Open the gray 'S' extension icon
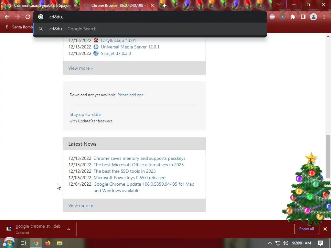The image size is (331, 248). pyautogui.click(x=283, y=17)
